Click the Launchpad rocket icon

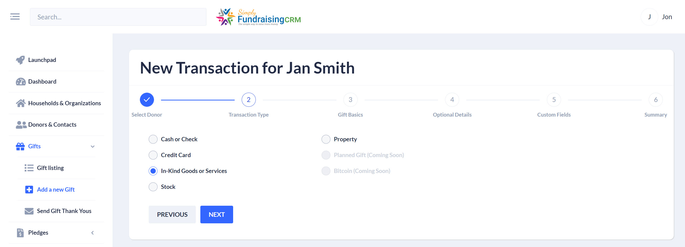coord(20,60)
